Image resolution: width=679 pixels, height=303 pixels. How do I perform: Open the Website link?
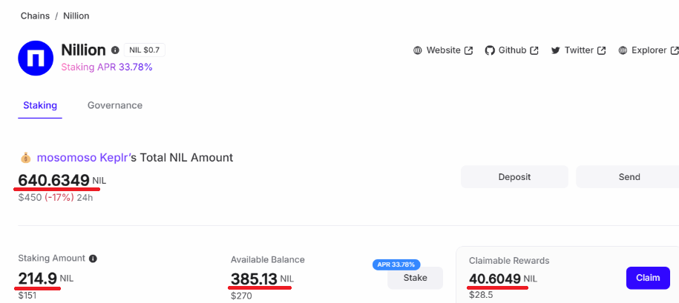point(443,50)
